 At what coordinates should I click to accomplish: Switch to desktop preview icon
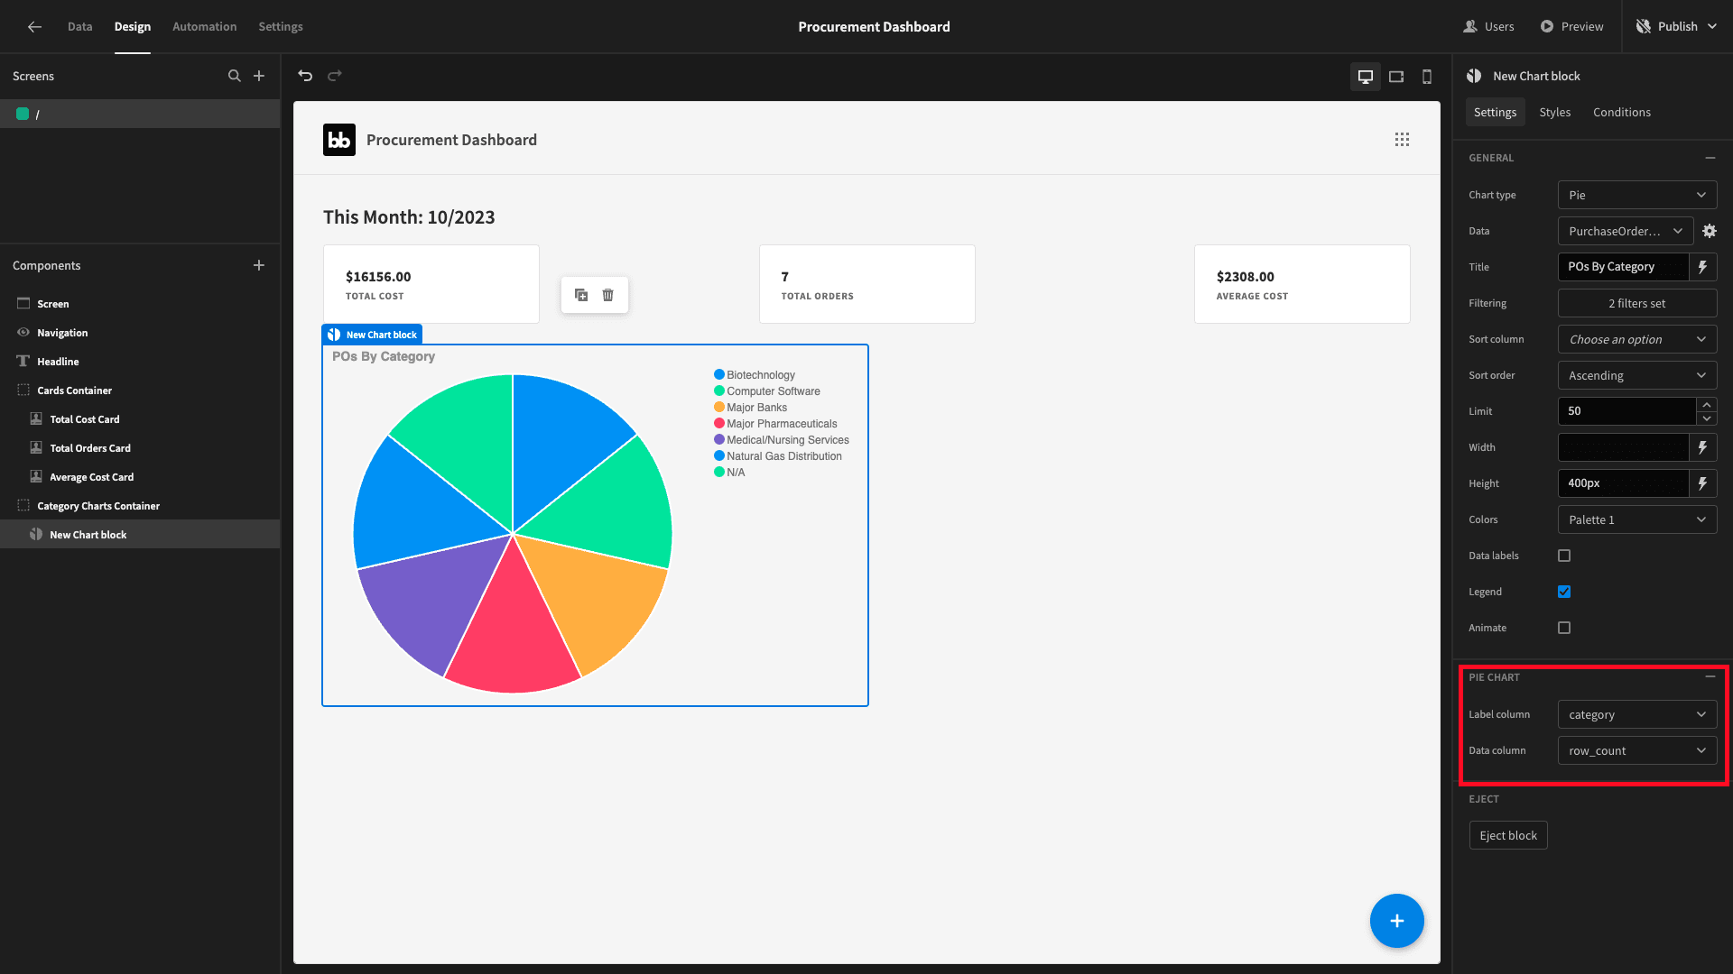tap(1366, 77)
